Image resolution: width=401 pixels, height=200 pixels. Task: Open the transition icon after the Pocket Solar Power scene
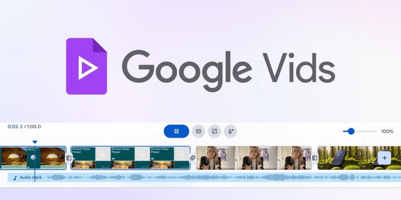pyautogui.click(x=193, y=158)
